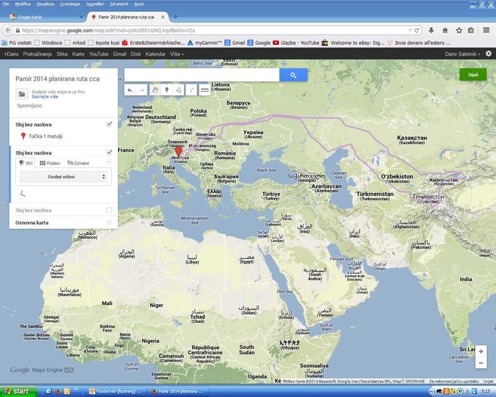Choose the add marker tool
496x397 pixels.
166,90
